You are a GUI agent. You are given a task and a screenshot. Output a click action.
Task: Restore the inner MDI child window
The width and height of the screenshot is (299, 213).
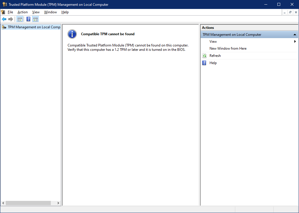click(290, 12)
